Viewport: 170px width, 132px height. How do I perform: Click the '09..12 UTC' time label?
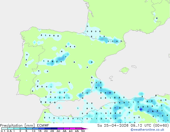point(141,126)
